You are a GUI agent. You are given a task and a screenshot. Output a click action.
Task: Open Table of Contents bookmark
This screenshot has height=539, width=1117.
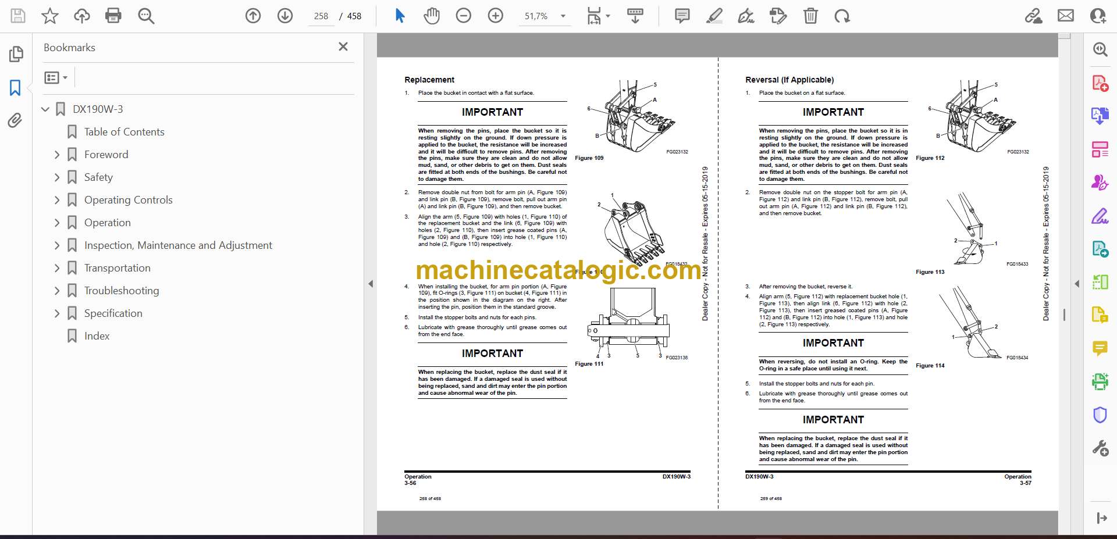[x=124, y=132]
